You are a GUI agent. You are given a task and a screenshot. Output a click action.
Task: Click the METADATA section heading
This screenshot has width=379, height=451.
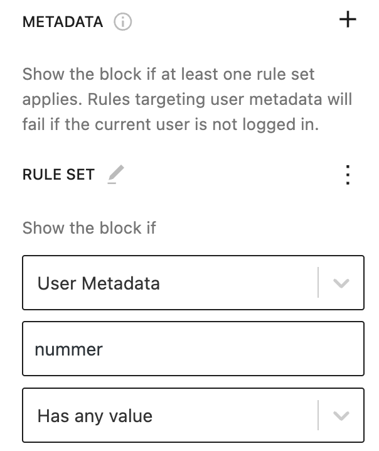[x=63, y=22]
